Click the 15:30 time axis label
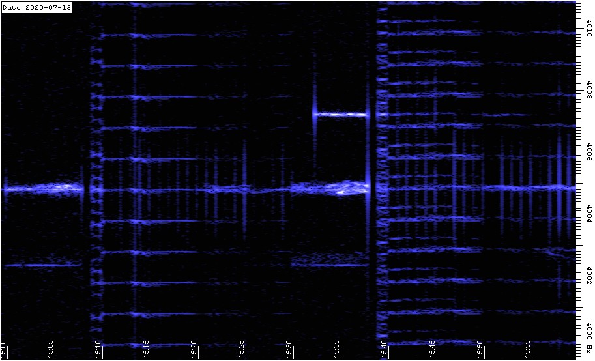The height and width of the screenshot is (361, 595). (289, 348)
